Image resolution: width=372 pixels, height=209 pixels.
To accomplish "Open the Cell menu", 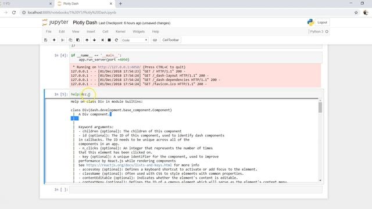I will pos(105,31).
